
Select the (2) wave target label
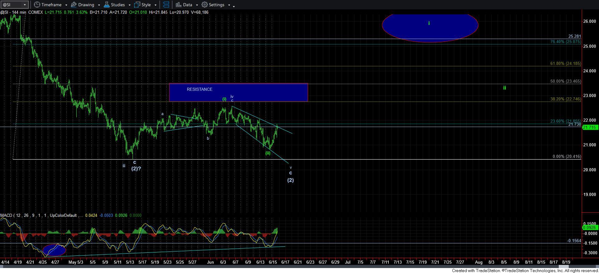(290, 180)
